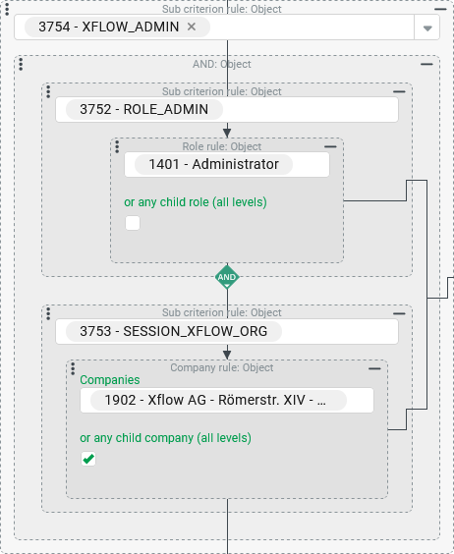Viewport: 454px width, 554px height.
Task: Select the 3753 - SESSION_XFLOW_ORG chip
Action: point(174,331)
